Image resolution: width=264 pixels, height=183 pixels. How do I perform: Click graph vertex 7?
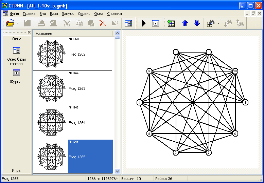pos(209,153)
